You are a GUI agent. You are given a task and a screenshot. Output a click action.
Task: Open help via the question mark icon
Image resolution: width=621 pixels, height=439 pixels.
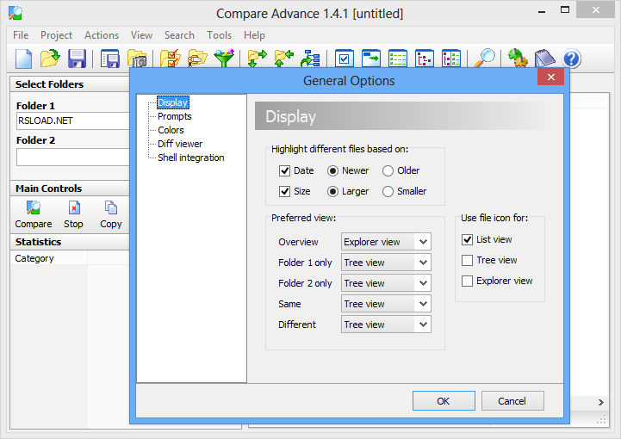[571, 59]
